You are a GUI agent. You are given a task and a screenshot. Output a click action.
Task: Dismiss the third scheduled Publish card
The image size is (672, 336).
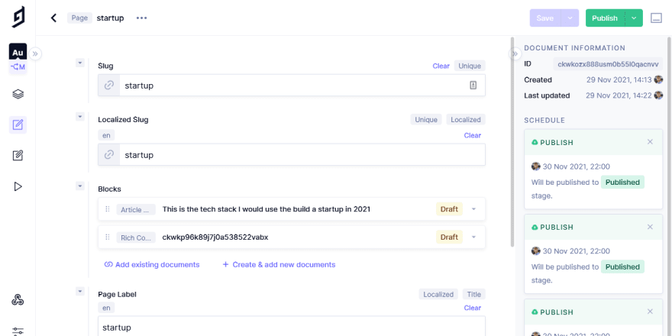650,312
